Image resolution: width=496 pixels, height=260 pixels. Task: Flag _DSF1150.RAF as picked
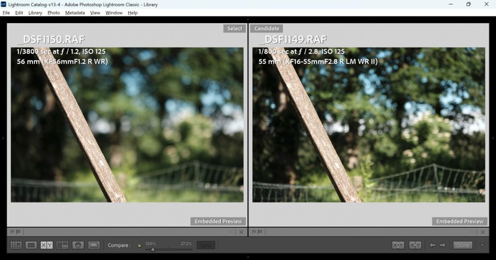(12, 232)
